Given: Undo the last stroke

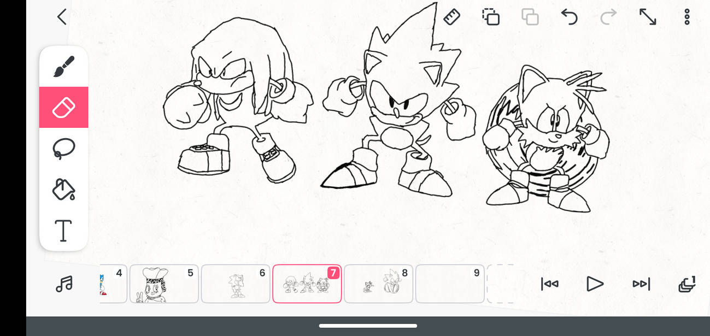Looking at the screenshot, I should [x=569, y=17].
